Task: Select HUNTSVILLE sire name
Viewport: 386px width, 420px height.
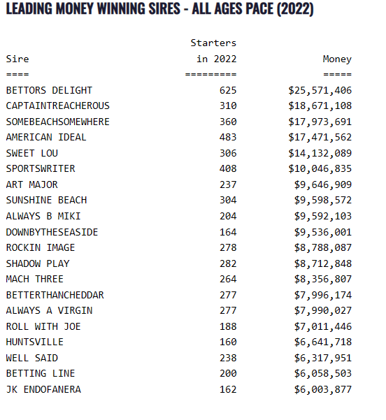Action: (34, 342)
